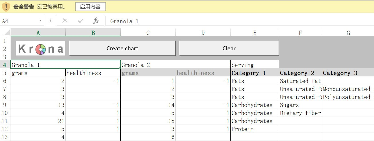Select the Dietary fiber cell
The width and height of the screenshot is (374, 141).
300,113
